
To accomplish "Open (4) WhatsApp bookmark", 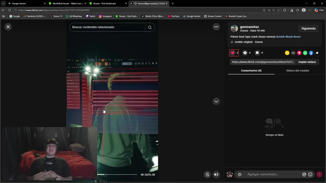I will click(x=74, y=16).
